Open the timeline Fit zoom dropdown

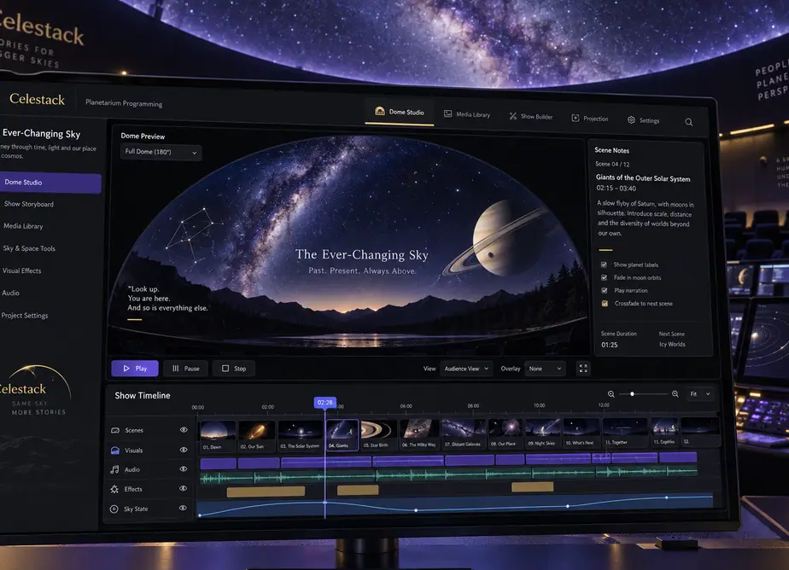coord(700,394)
